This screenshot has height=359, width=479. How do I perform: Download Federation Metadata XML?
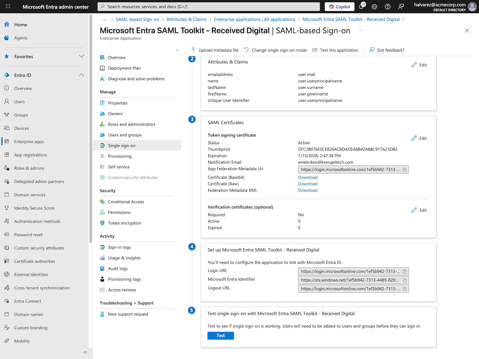[308, 190]
